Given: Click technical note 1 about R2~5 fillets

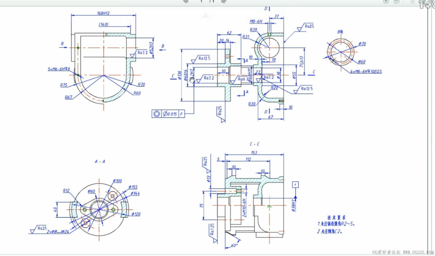Looking at the screenshot, I should [336, 224].
